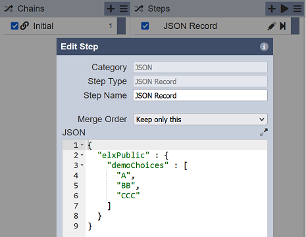Expand JSON editor to full size

(264, 132)
